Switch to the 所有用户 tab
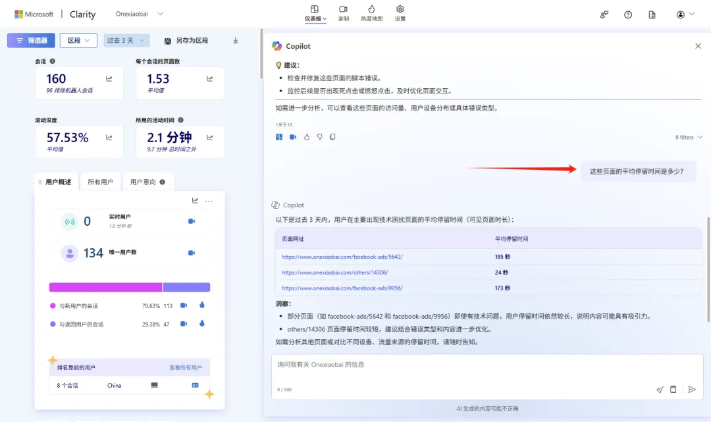711x422 pixels. (x=100, y=182)
